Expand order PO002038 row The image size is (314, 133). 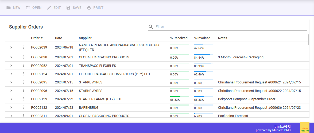point(11,57)
